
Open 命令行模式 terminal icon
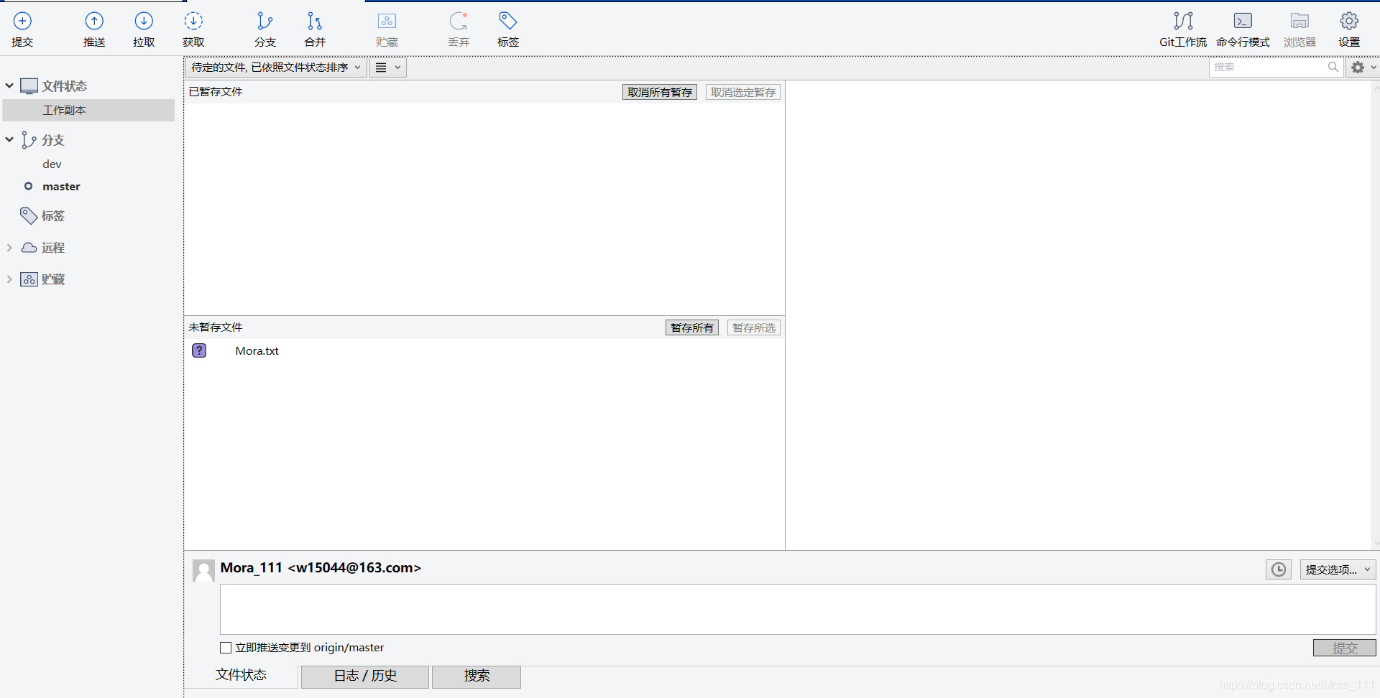coord(1243,21)
